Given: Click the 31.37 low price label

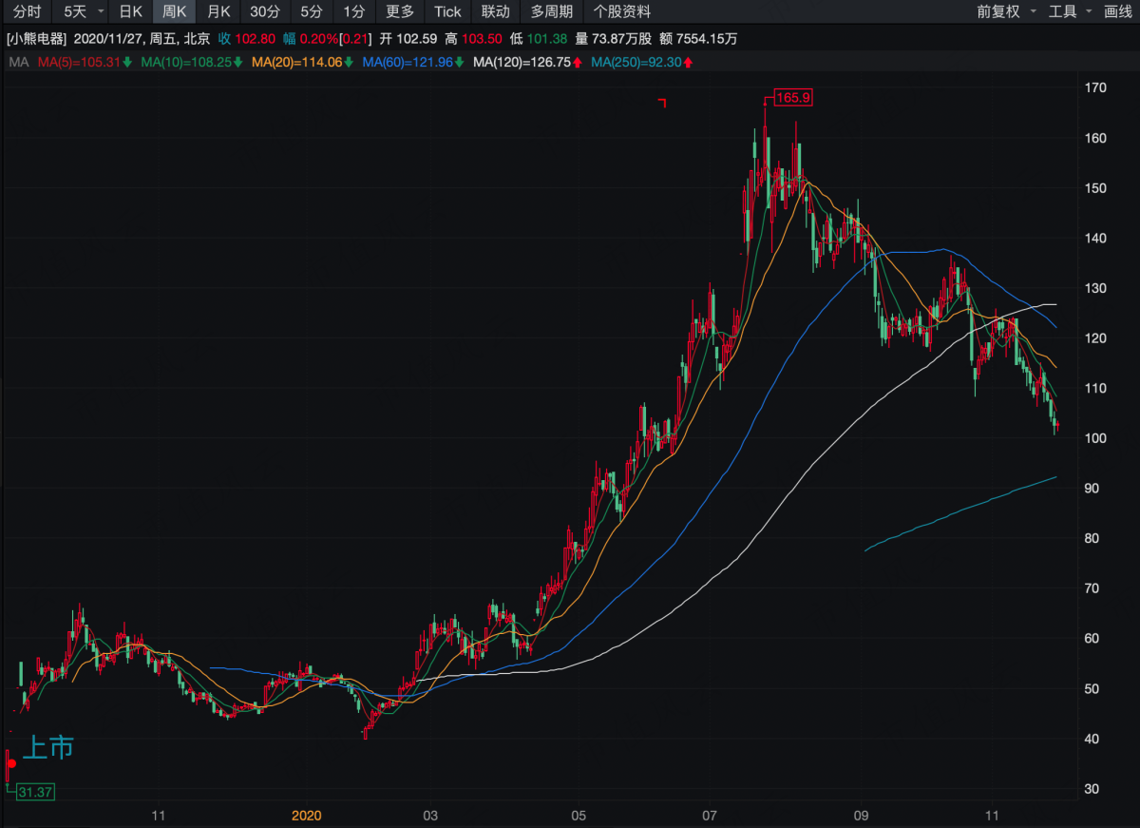Looking at the screenshot, I should pyautogui.click(x=36, y=792).
